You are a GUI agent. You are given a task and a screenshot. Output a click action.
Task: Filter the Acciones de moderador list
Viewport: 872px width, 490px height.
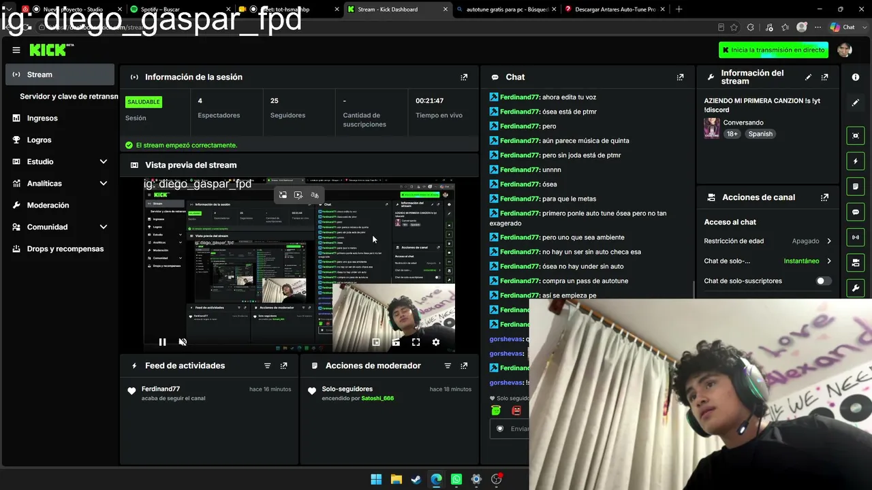tap(448, 365)
